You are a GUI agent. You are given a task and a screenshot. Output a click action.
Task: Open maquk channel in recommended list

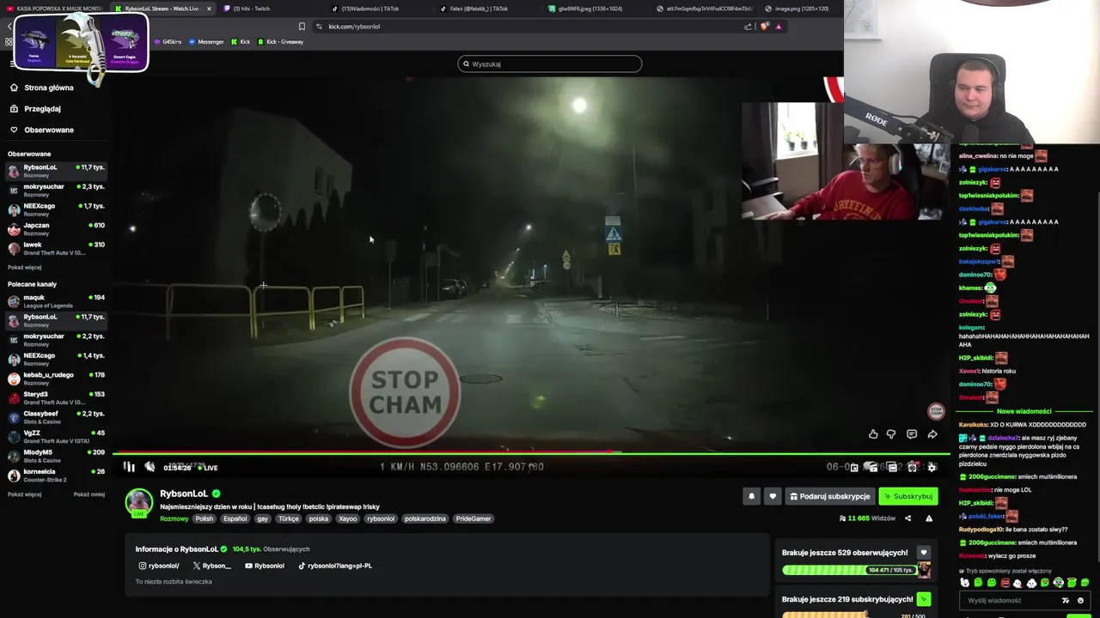click(56, 301)
